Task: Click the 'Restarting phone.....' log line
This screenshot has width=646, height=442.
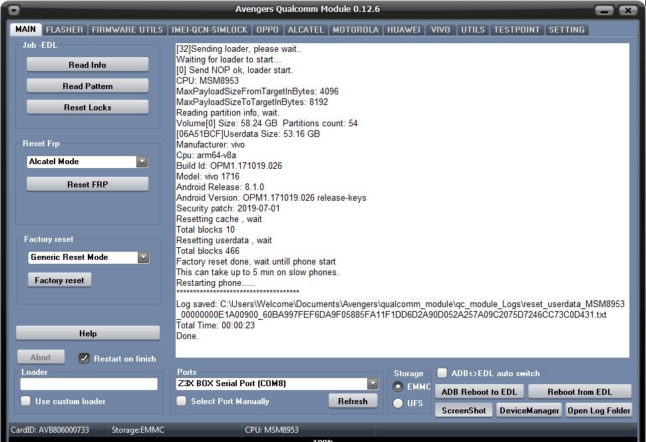Action: tap(216, 282)
